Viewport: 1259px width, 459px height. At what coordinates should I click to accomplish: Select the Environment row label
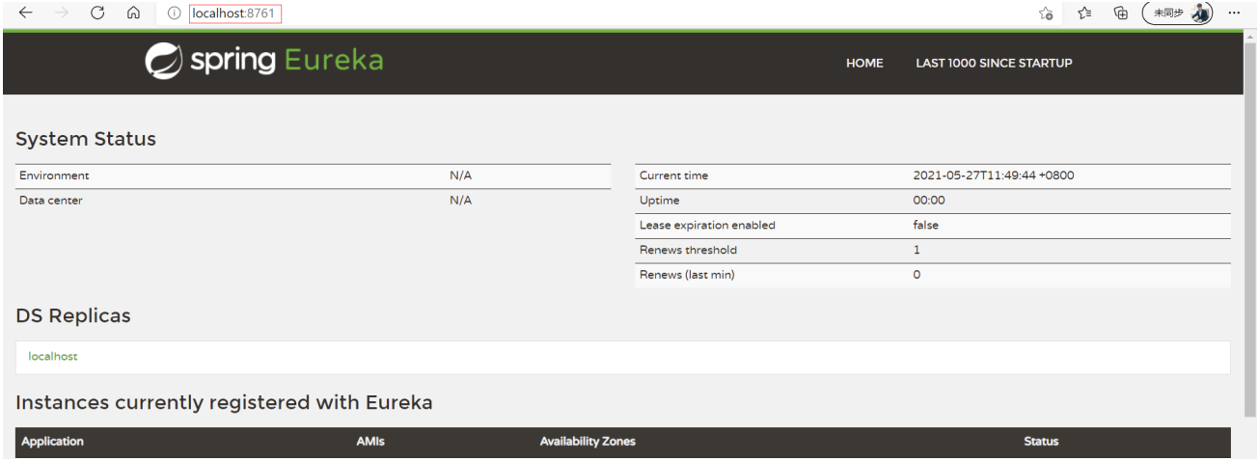(x=54, y=175)
